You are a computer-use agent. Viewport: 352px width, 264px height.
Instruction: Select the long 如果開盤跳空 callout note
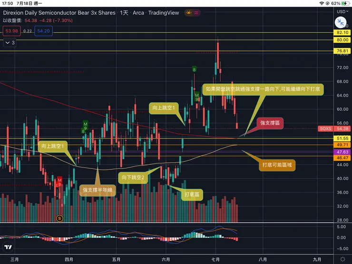(263, 89)
